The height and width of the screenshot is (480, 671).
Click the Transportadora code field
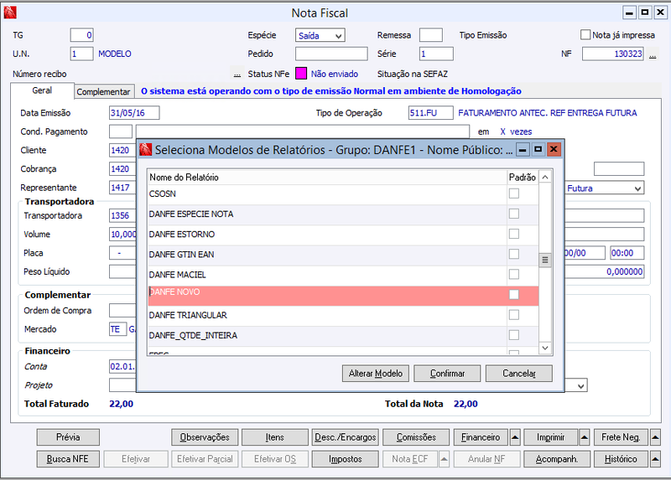(122, 215)
